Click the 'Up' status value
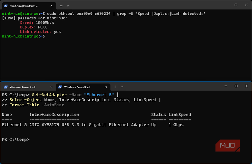Image resolution: width=252 pixels, height=164 pixels. click(x=154, y=125)
